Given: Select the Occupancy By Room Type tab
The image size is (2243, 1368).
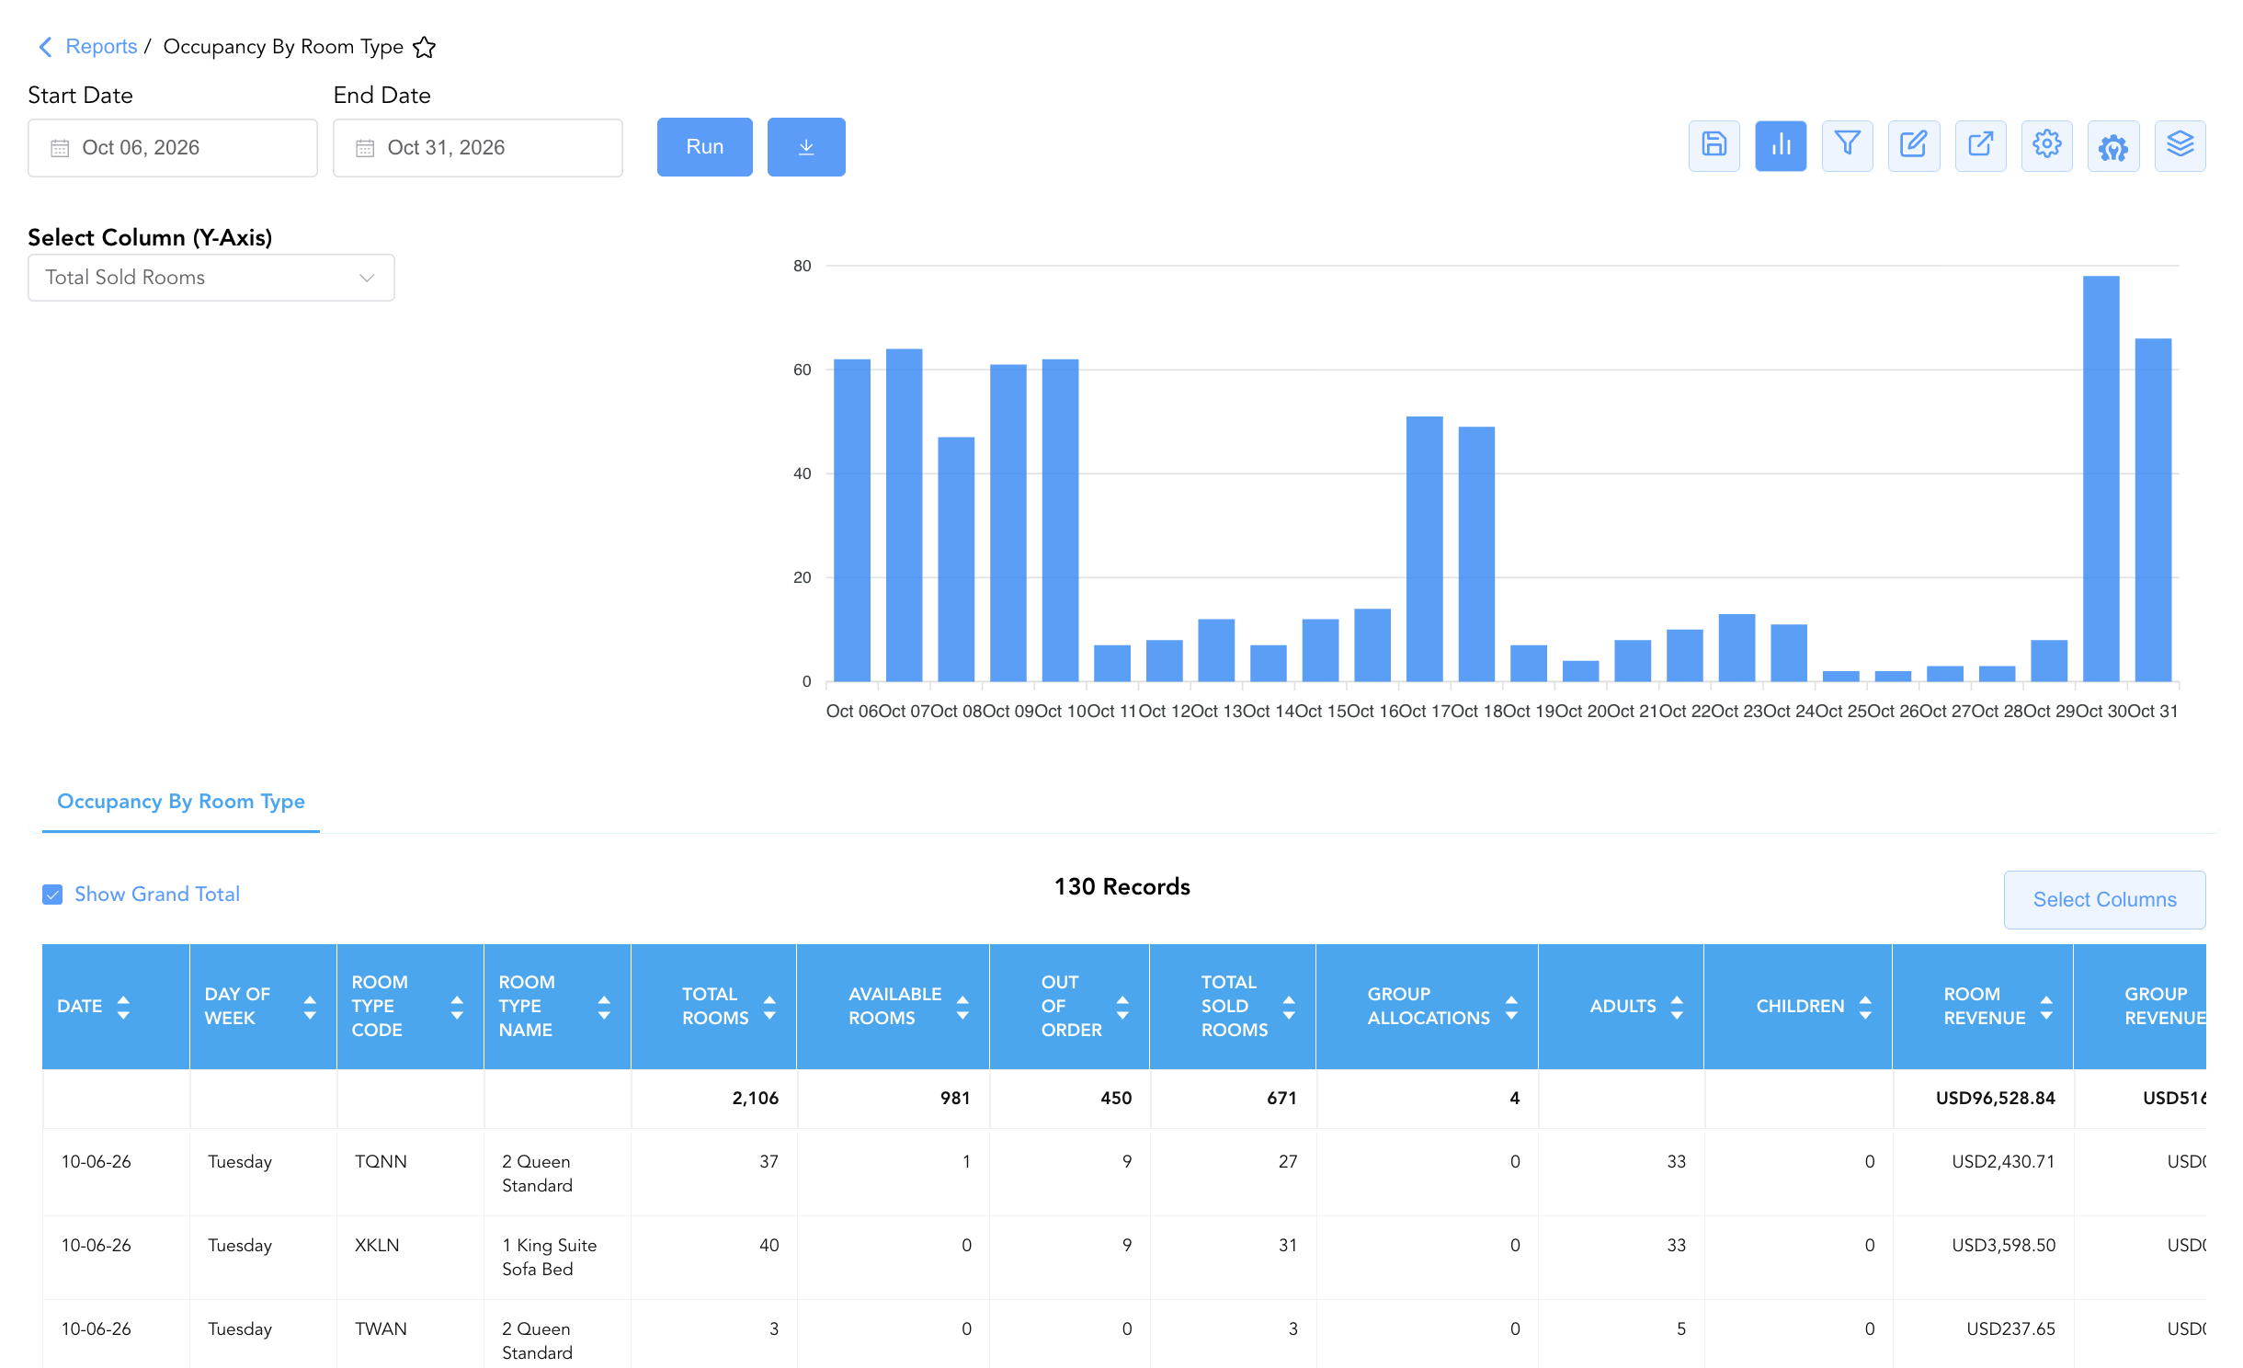Looking at the screenshot, I should point(181,802).
